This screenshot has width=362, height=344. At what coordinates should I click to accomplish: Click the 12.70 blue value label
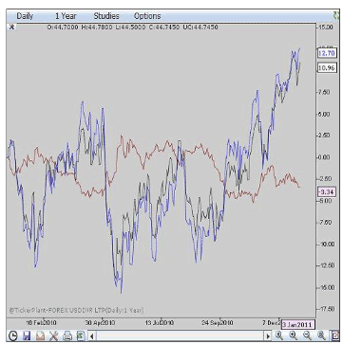(x=327, y=53)
